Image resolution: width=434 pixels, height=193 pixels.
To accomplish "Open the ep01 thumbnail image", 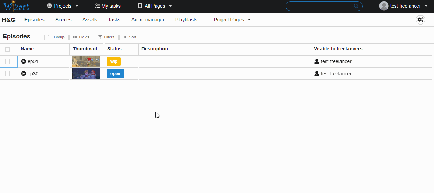I will [x=86, y=61].
